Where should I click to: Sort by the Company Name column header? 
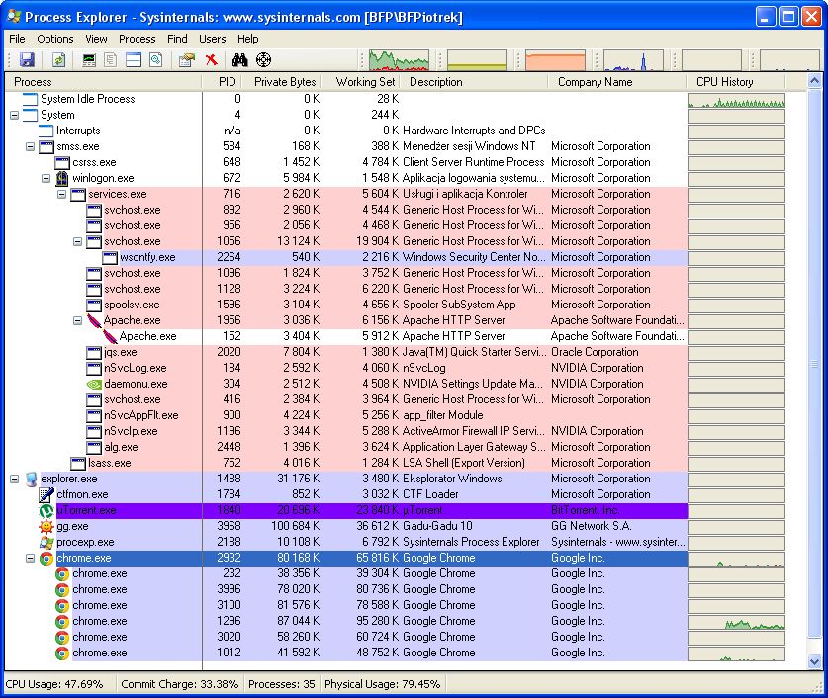click(617, 82)
